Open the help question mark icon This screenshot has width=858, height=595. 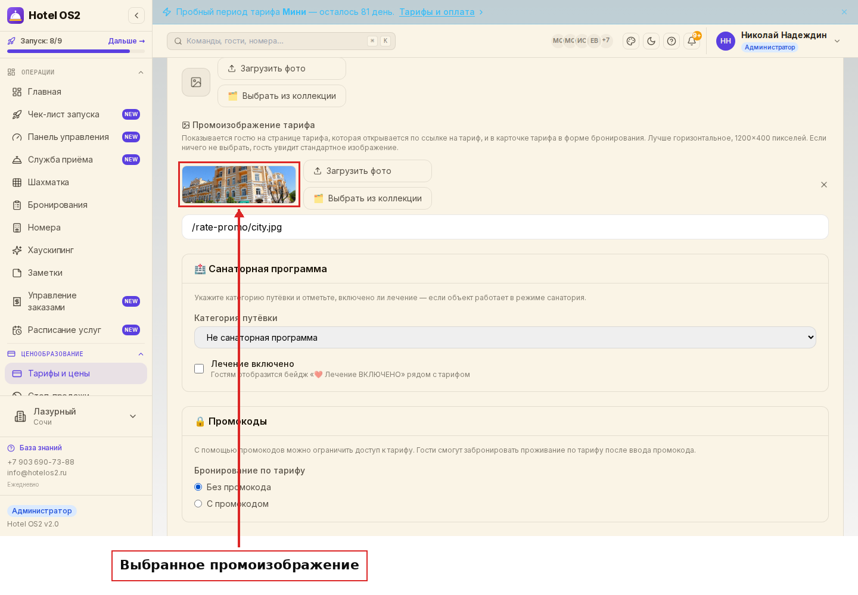click(x=672, y=41)
